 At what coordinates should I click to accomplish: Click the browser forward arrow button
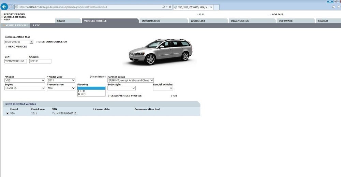pyautogui.click(x=11, y=7)
